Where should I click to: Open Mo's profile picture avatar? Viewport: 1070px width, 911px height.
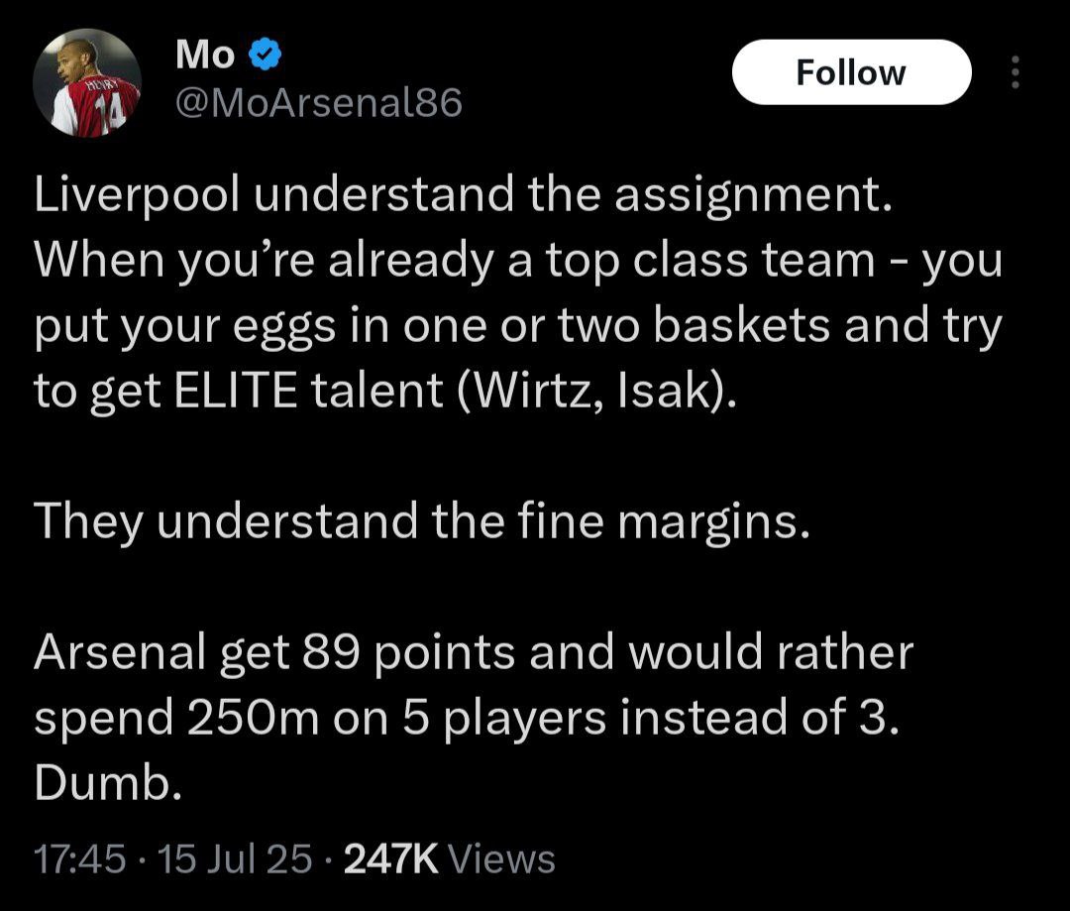87,82
